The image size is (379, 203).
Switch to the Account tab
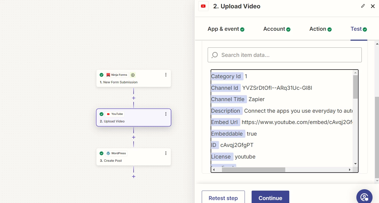tap(277, 29)
